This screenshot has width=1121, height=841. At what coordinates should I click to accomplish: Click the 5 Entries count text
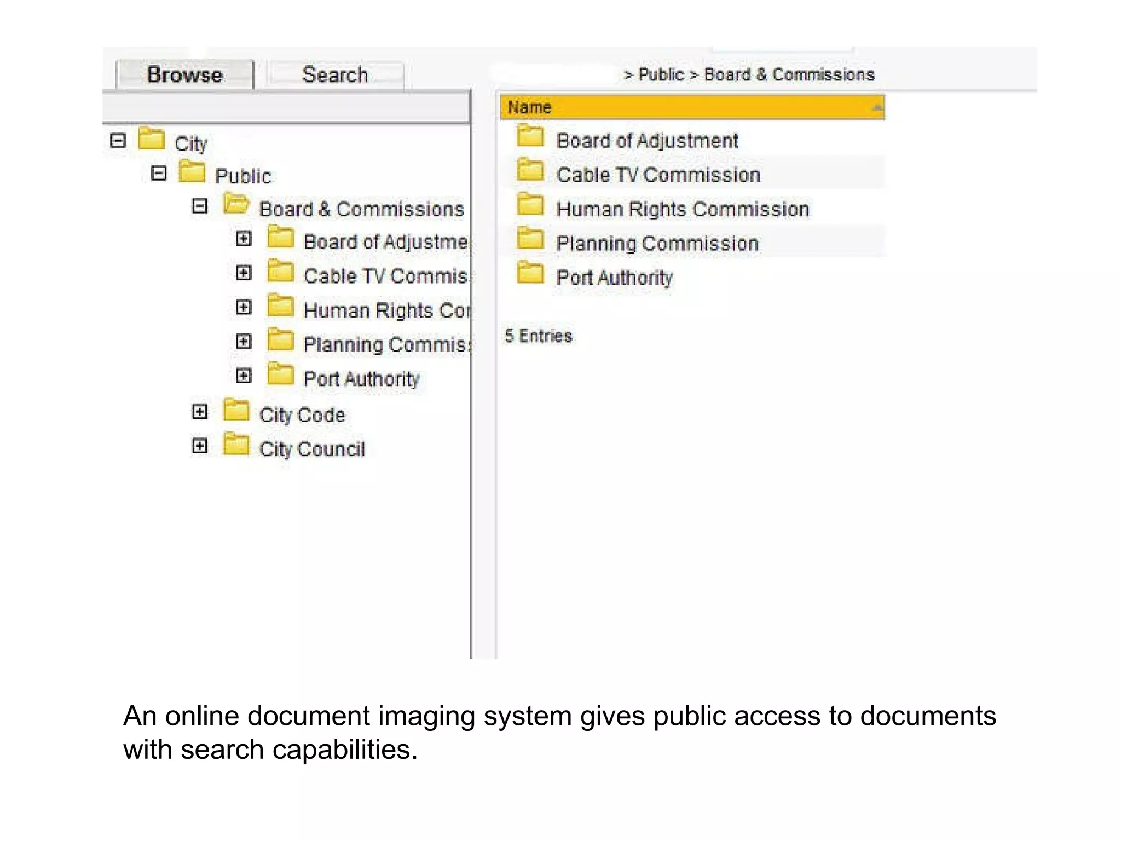coord(539,336)
